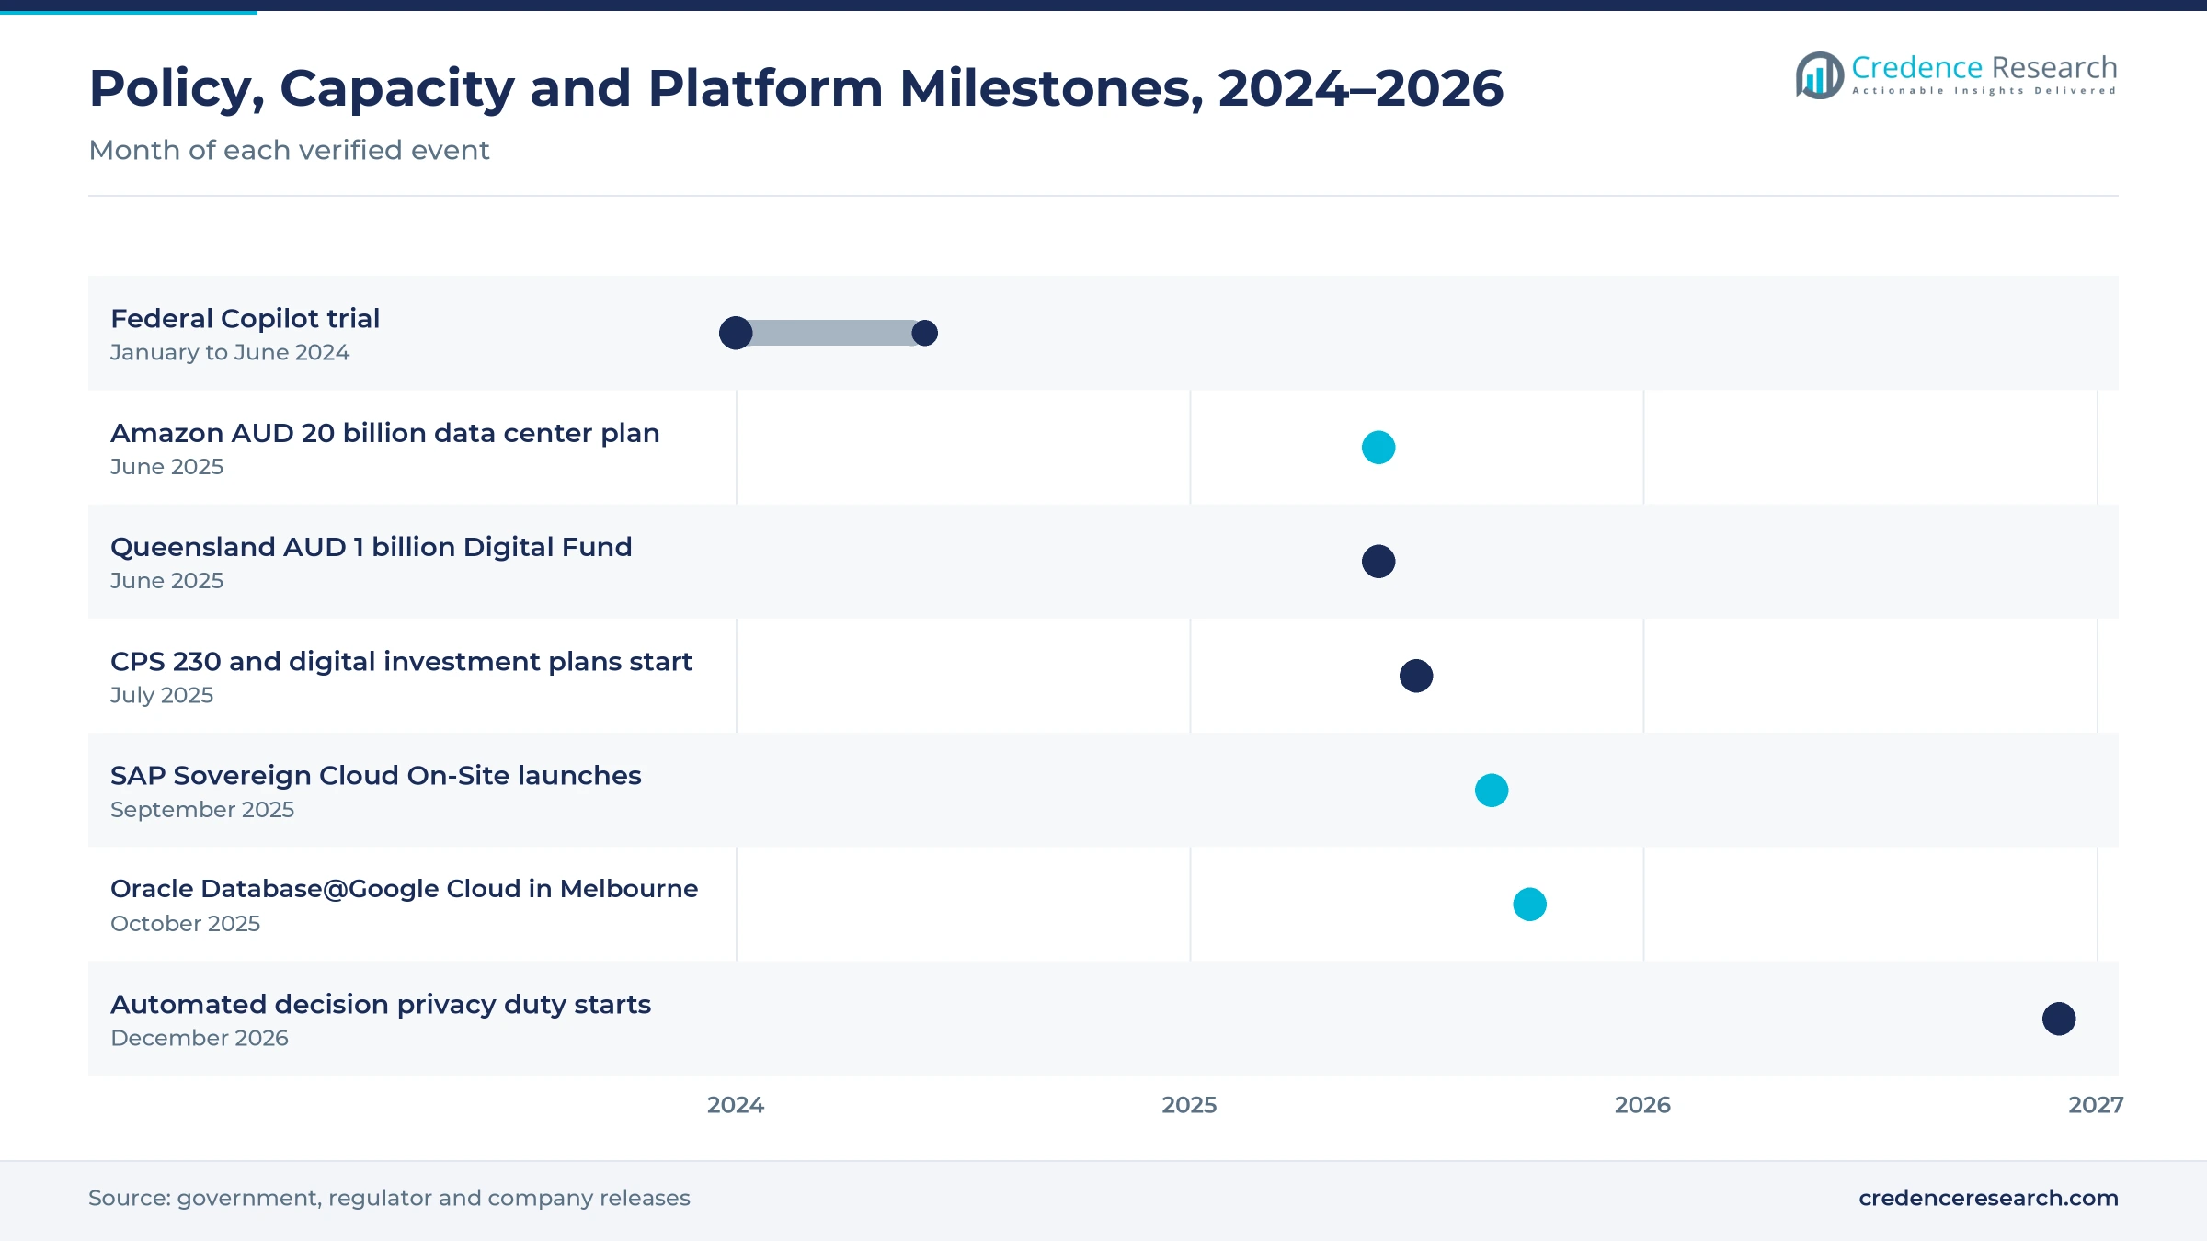Click the Federal Copilot trial start marker
This screenshot has width=2207, height=1241.
click(736, 333)
